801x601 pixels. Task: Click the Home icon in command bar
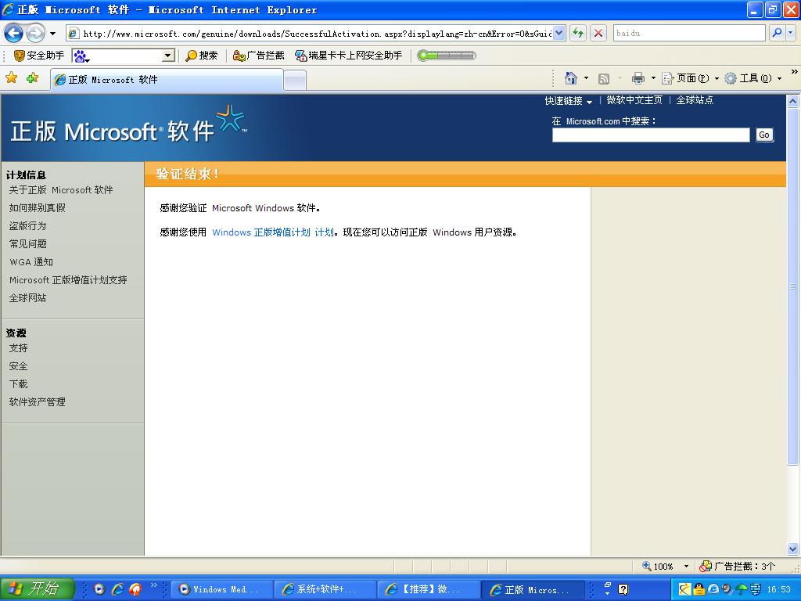(570, 78)
